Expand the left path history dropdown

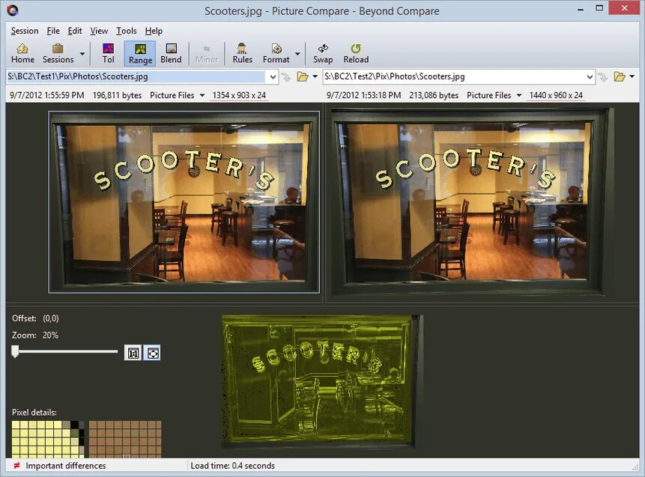pos(273,76)
